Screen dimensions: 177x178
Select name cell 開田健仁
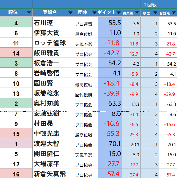(53, 153)
